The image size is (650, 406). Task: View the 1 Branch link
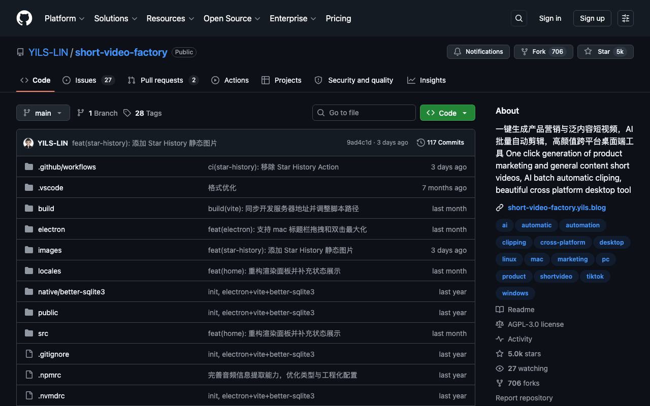click(x=97, y=113)
